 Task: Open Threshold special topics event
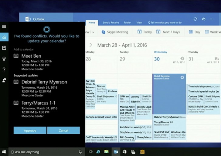204,91
